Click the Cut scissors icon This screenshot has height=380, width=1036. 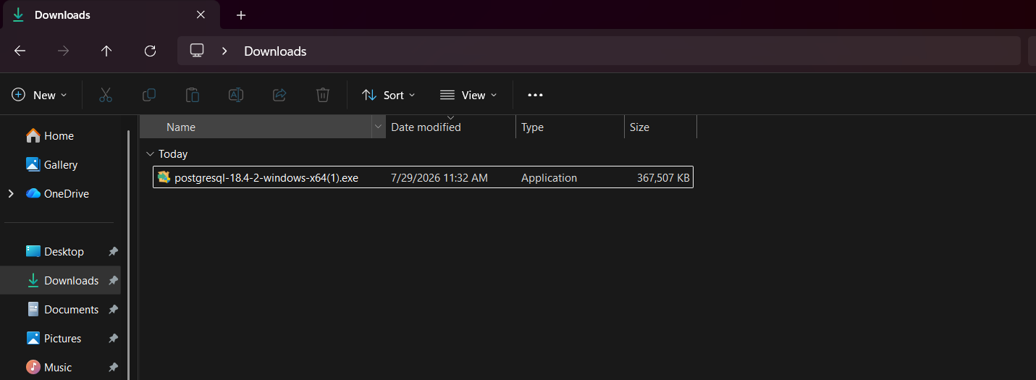106,95
